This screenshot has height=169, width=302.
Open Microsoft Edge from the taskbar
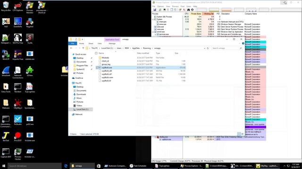66,166
